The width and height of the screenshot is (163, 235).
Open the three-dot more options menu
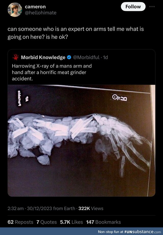[152, 7]
